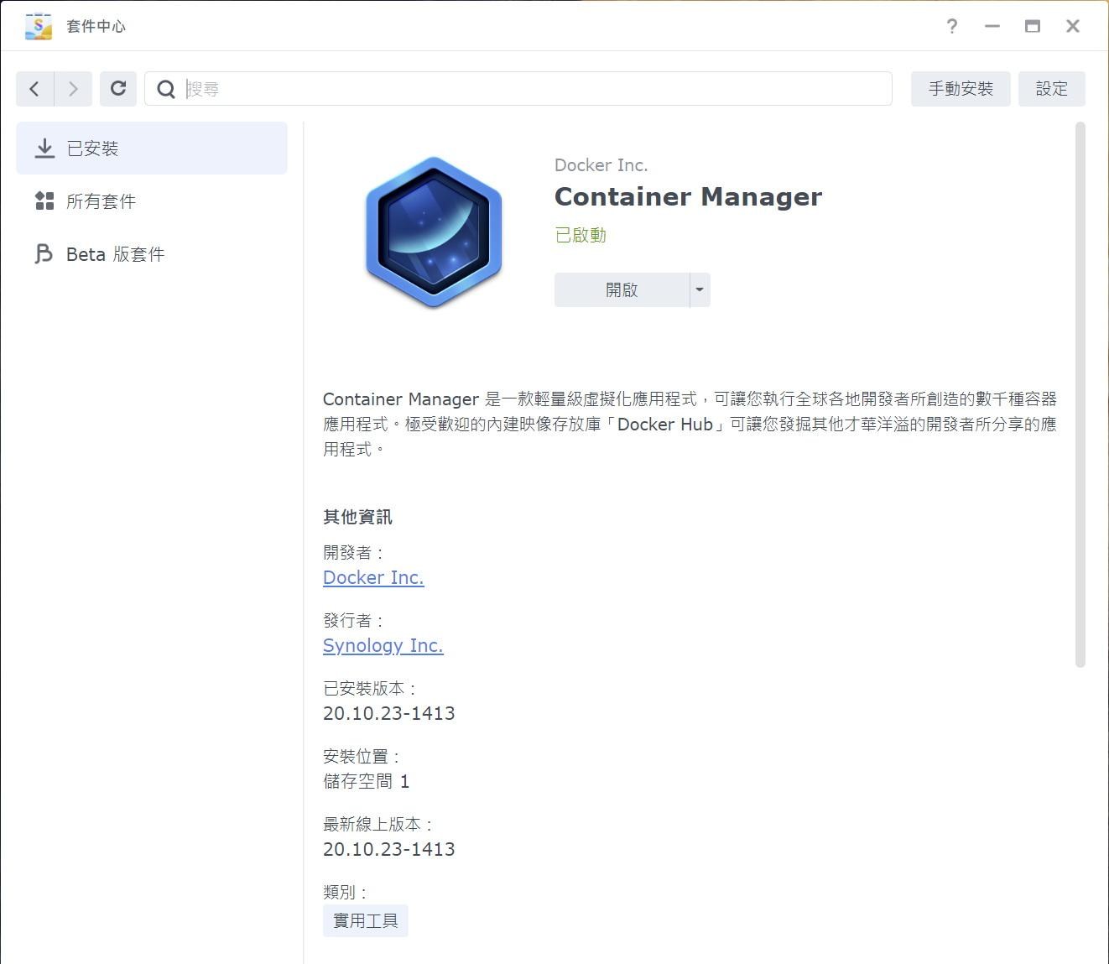This screenshot has height=964, width=1109.
Task: Click the Beta 版套件 beta icon
Action: pos(44,253)
